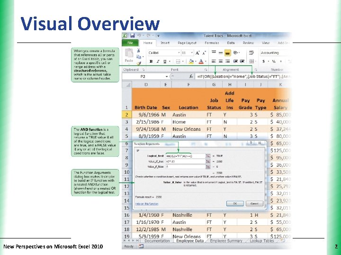This screenshot has width=341, height=255.
Task: Switch to the Page Layout tab
Action: point(187,43)
